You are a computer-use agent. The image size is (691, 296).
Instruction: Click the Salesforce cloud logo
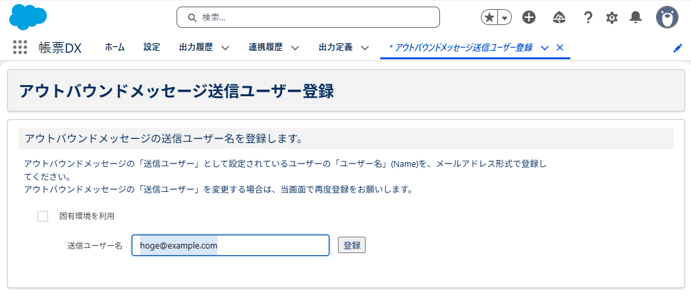point(28,16)
